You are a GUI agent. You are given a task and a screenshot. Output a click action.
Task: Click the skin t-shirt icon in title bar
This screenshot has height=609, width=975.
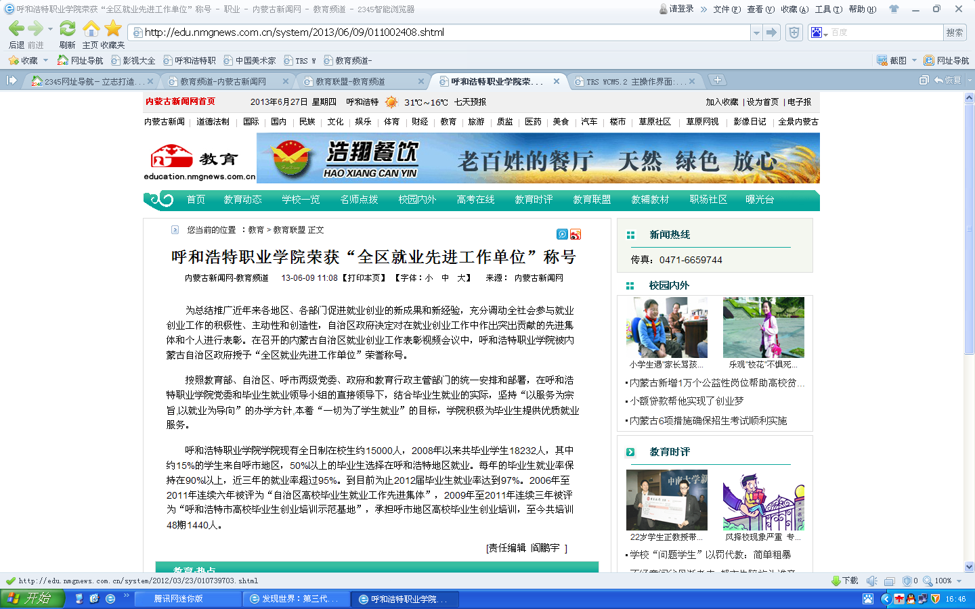click(894, 9)
